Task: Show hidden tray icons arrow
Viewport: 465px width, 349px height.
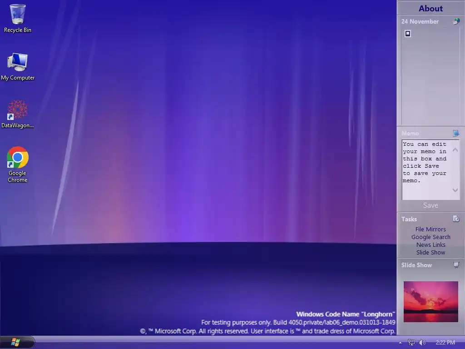Action: tap(401, 343)
